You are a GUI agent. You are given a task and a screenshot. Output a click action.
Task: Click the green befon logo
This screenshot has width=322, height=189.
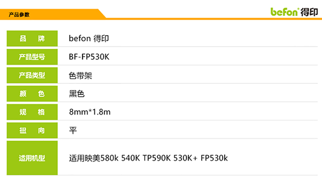(284, 12)
